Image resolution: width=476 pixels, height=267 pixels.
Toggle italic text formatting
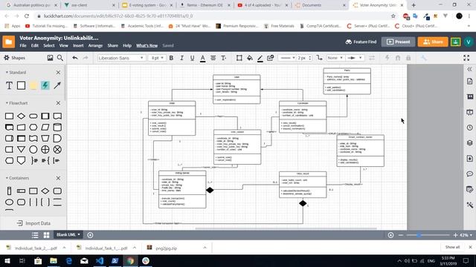181,58
